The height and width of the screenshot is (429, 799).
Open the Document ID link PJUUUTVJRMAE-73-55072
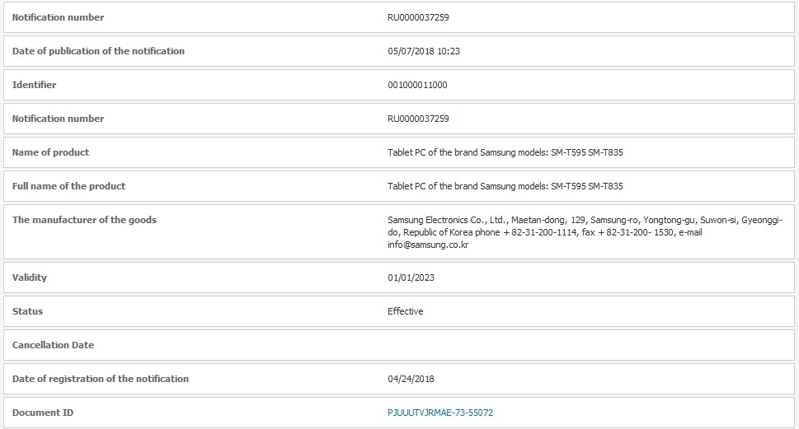[x=440, y=413]
